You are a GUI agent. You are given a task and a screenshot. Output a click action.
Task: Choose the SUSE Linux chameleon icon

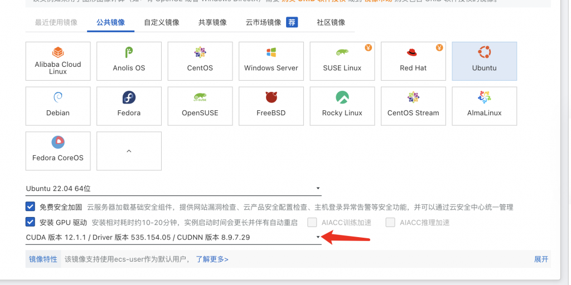(342, 53)
